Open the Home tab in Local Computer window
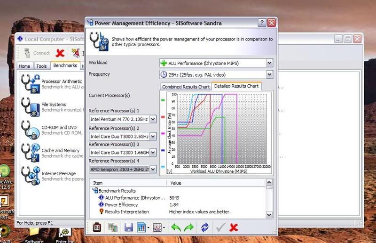376x243 pixels. pos(24,66)
